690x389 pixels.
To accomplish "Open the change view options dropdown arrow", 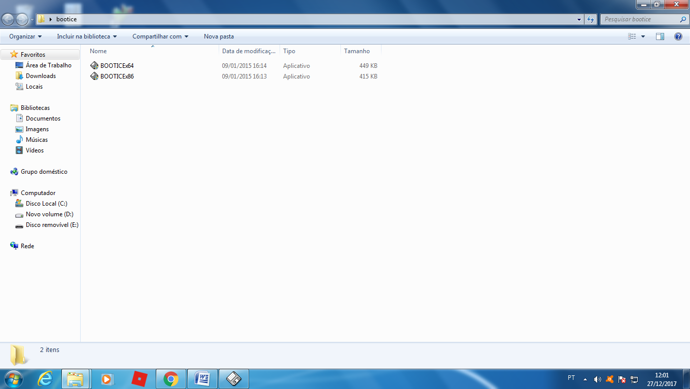I will (643, 36).
